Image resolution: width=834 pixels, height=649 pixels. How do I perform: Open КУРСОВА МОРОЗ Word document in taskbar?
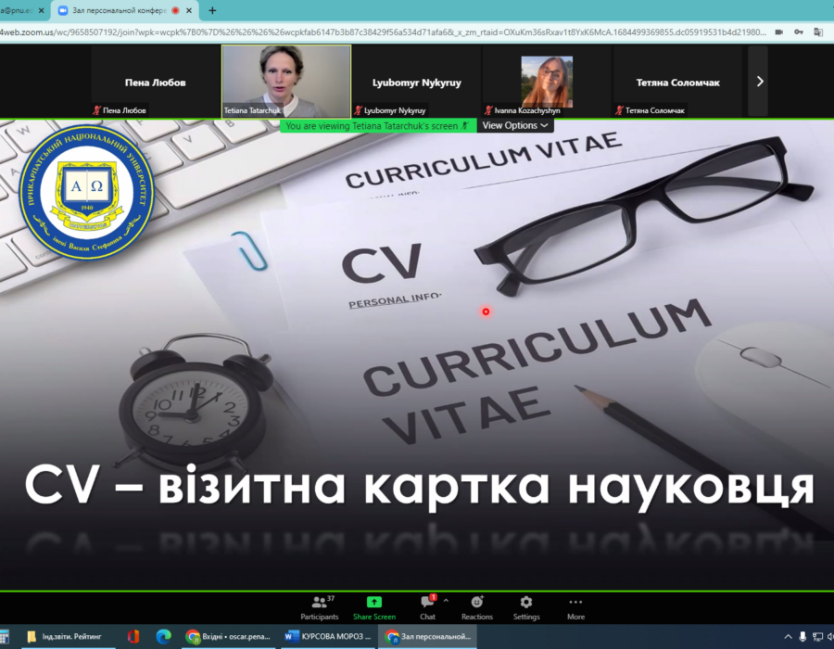click(x=329, y=637)
